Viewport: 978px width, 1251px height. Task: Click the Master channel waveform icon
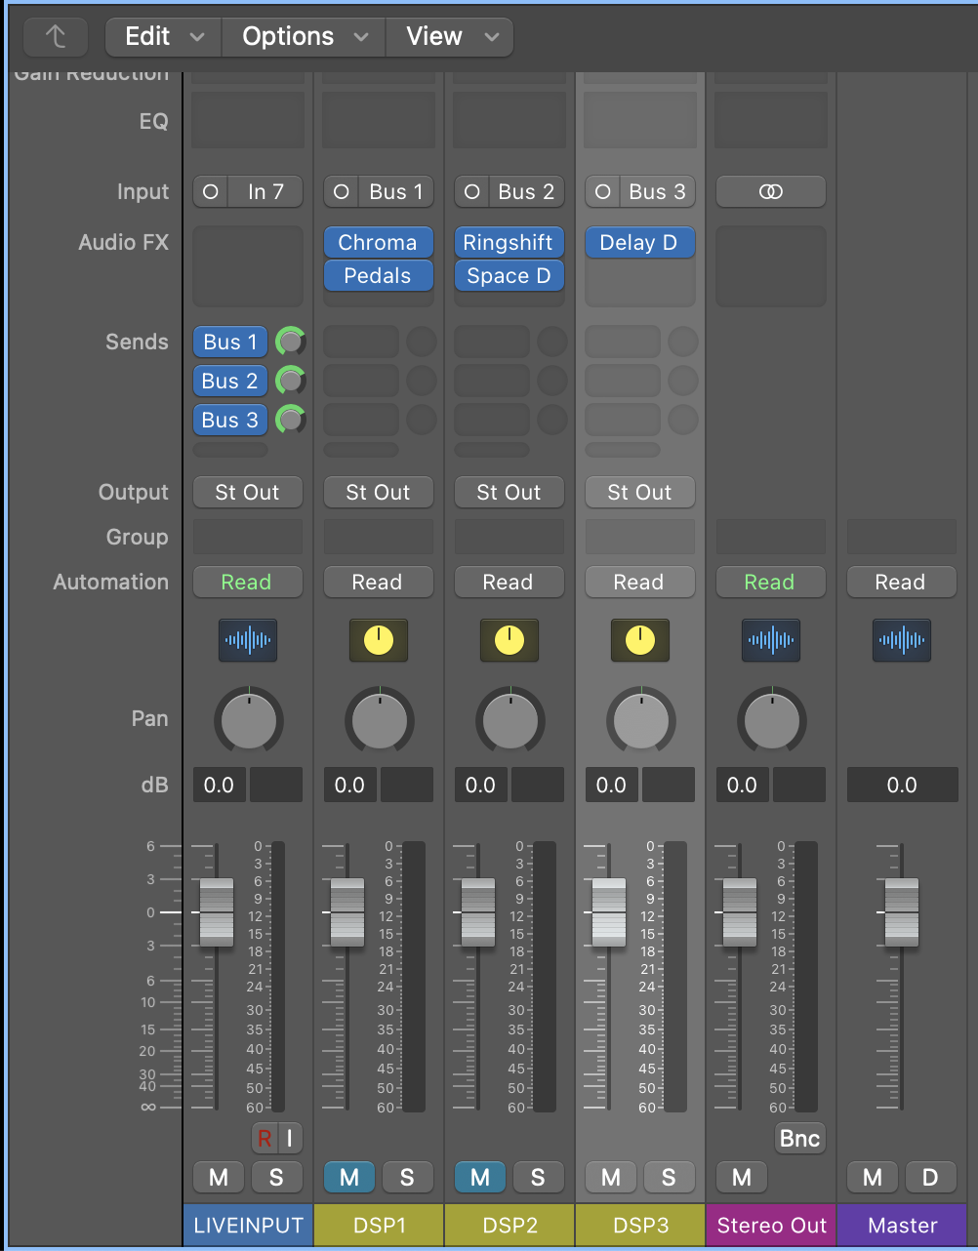tap(902, 640)
